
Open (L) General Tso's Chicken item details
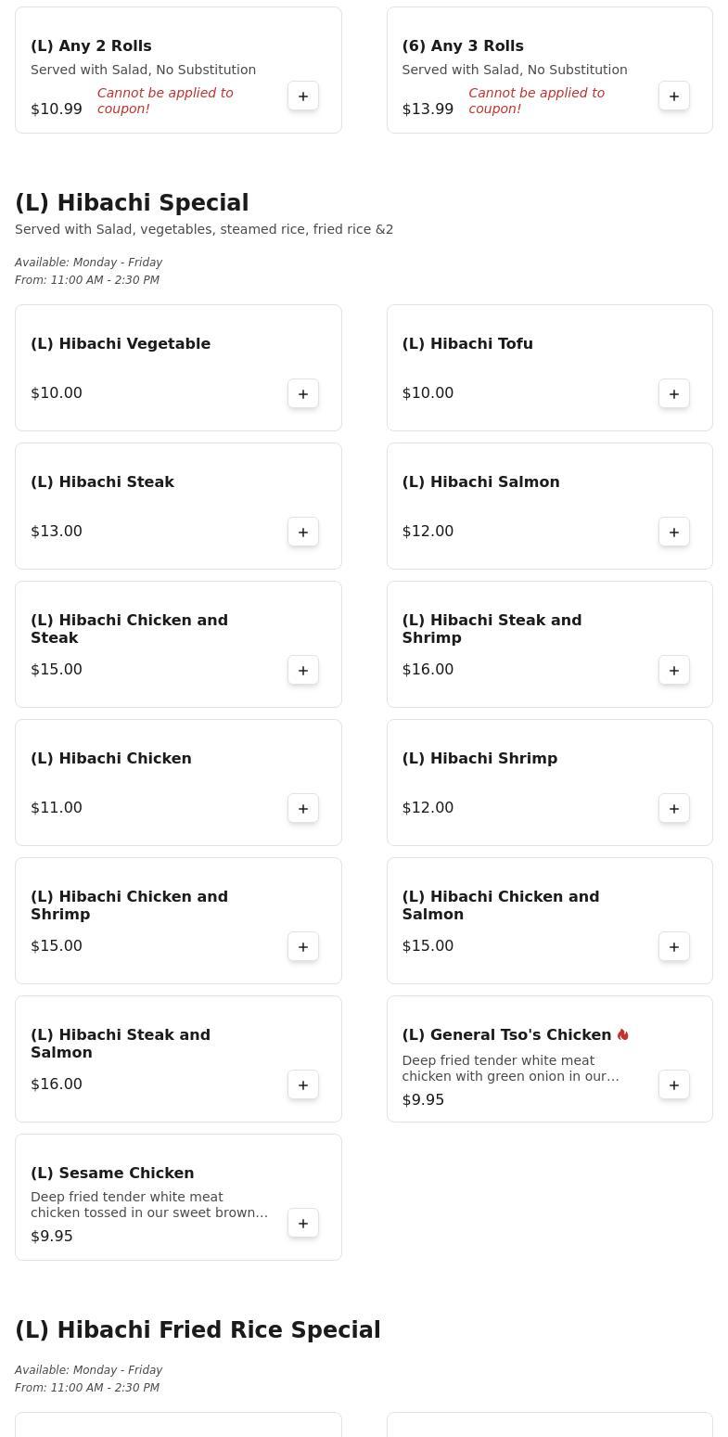(506, 1035)
